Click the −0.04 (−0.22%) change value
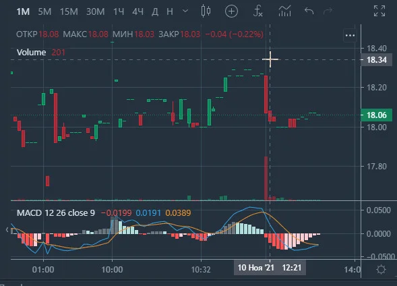 point(234,34)
